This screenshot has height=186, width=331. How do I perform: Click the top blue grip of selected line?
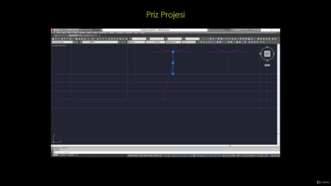[x=173, y=52]
